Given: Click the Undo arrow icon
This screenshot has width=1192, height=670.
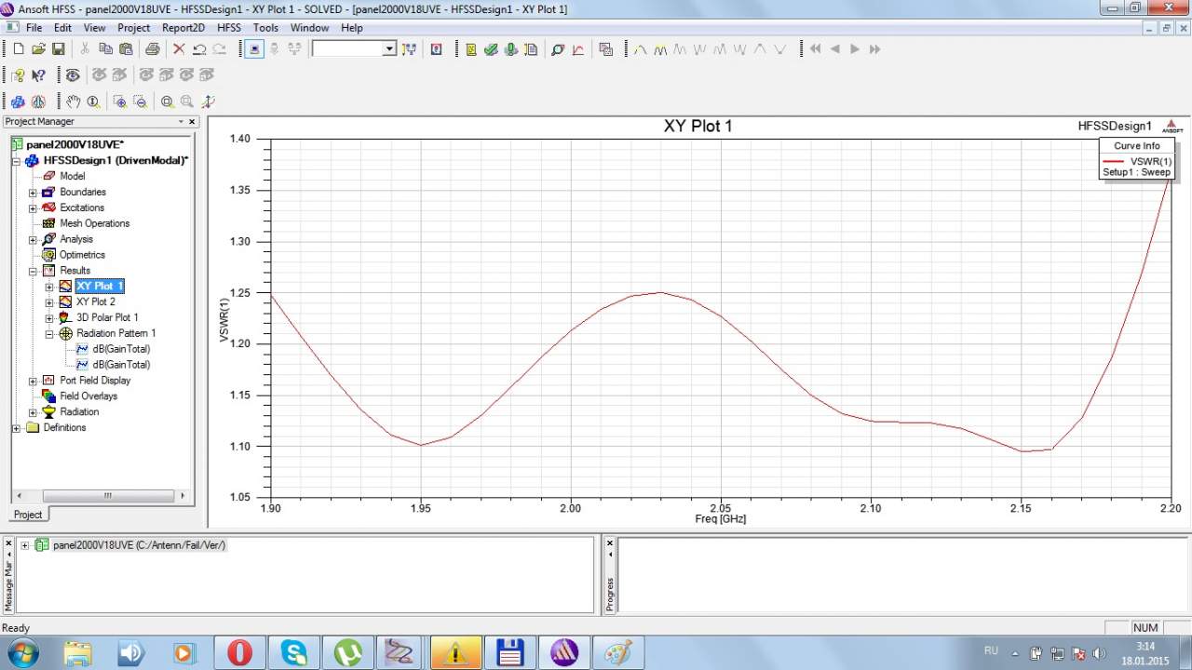Looking at the screenshot, I should pos(199,49).
